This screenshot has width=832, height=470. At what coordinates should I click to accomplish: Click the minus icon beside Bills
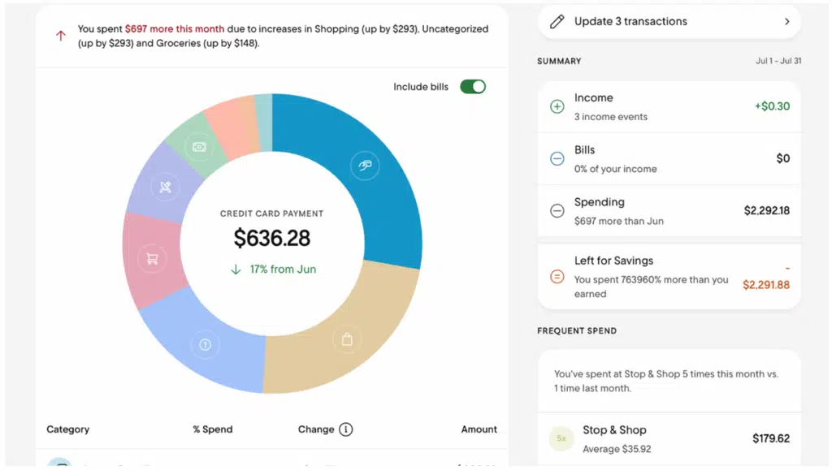pyautogui.click(x=557, y=158)
